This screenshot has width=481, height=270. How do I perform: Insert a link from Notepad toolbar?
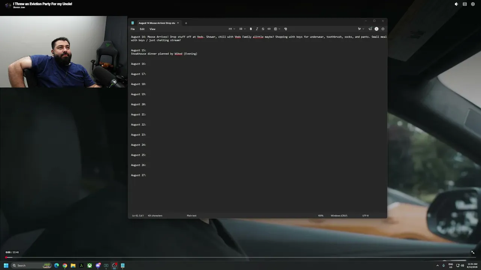(269, 29)
